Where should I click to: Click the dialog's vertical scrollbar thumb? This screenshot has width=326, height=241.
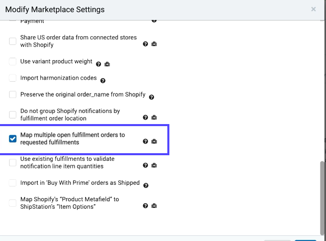[322, 198]
